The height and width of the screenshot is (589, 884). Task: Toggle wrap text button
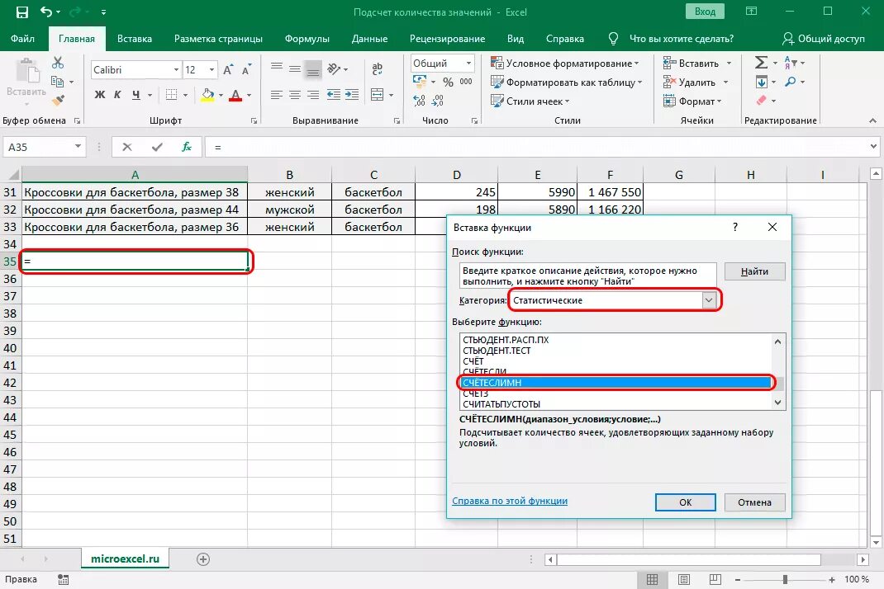pos(378,68)
